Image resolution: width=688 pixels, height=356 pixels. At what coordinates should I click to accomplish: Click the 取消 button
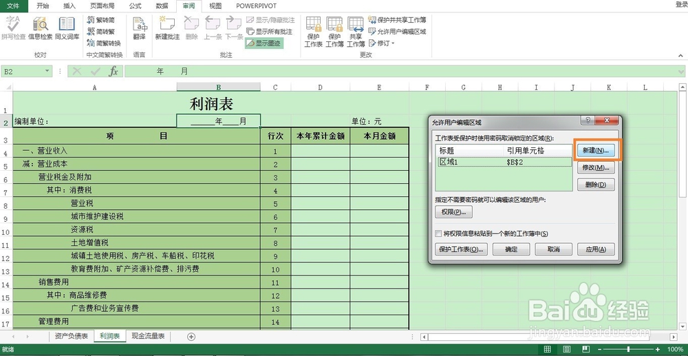coord(553,249)
